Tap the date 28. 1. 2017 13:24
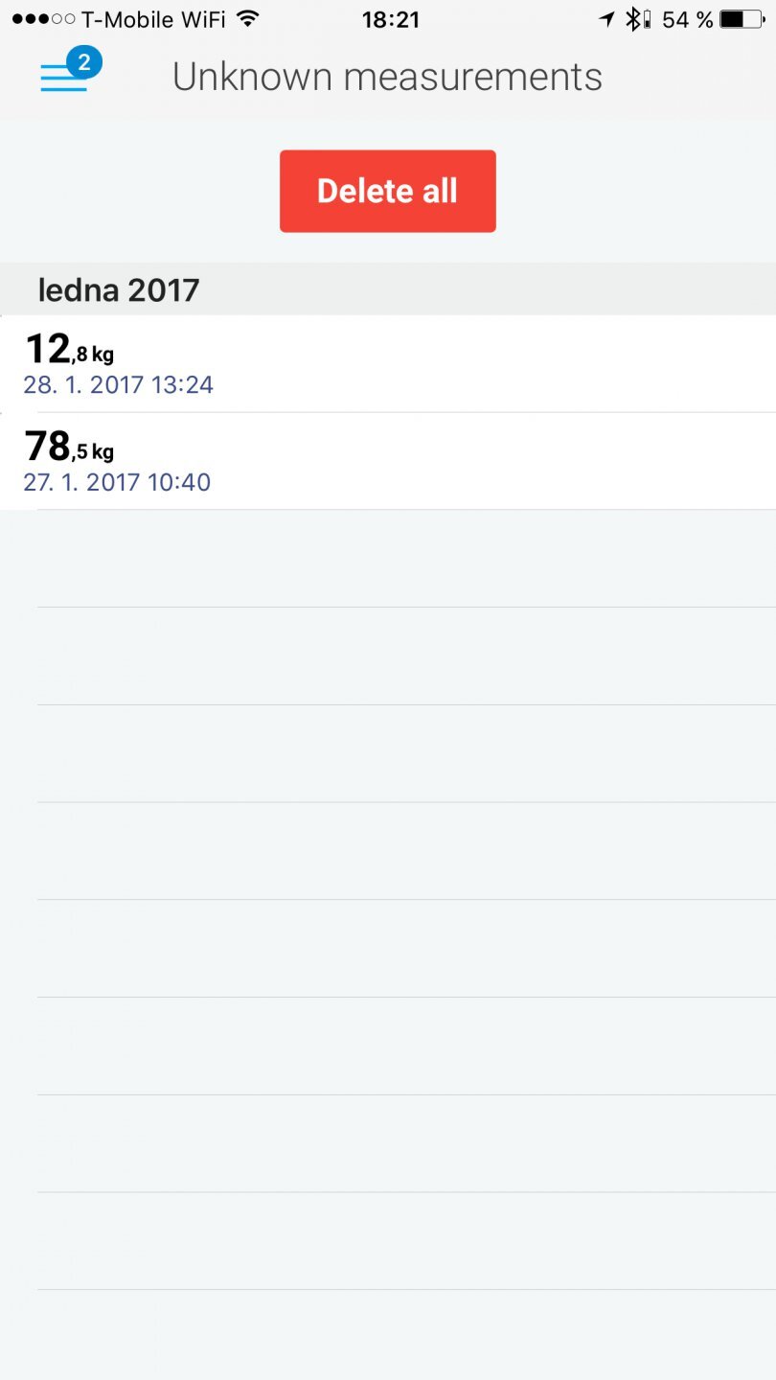 click(118, 385)
